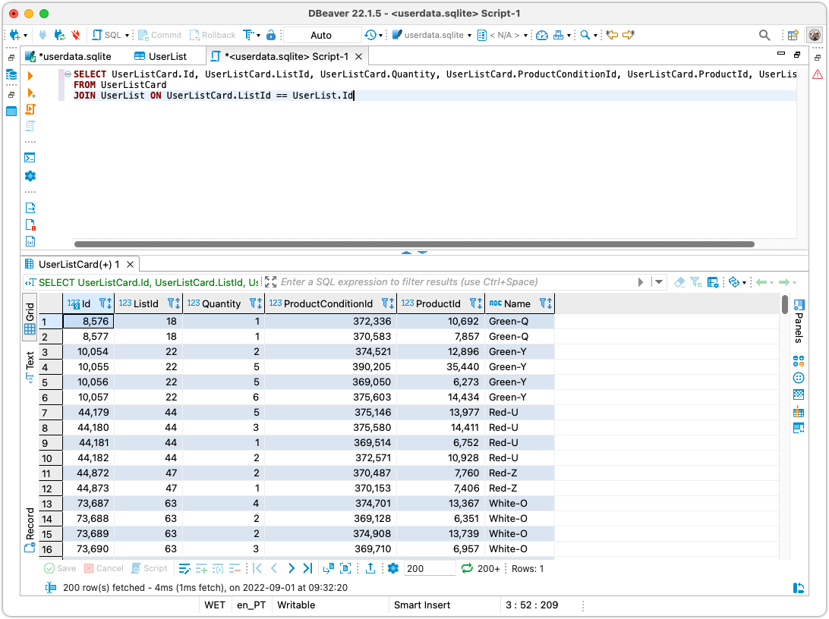Viewport: 829px width, 619px height.
Task: Open Id column filter sort icon
Action: (106, 303)
